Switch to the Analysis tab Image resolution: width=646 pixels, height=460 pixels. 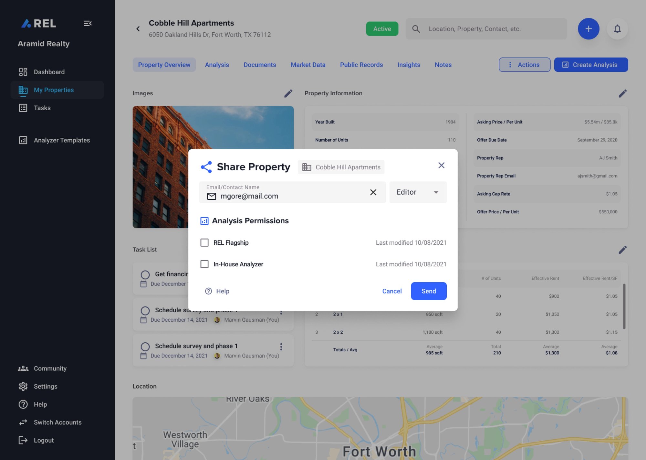point(217,64)
